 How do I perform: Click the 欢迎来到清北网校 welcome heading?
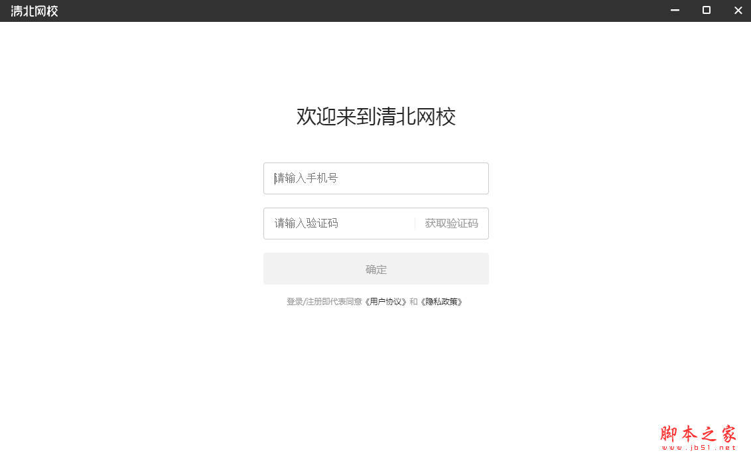(x=376, y=117)
